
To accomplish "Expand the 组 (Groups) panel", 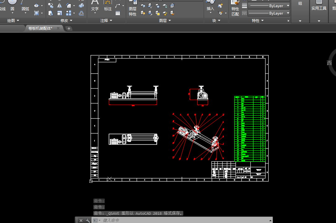I will click(300, 21).
